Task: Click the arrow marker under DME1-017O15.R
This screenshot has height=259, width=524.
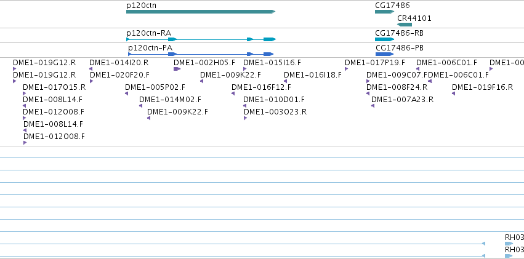Action: (25, 94)
